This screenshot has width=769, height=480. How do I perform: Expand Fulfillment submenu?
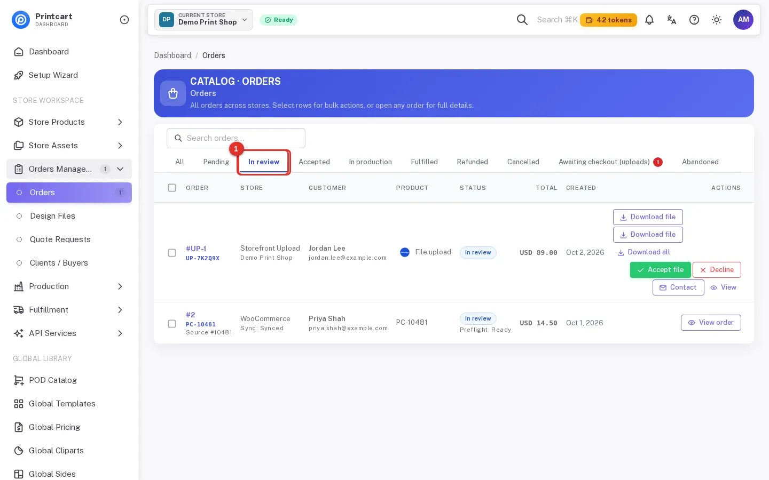[69, 310]
